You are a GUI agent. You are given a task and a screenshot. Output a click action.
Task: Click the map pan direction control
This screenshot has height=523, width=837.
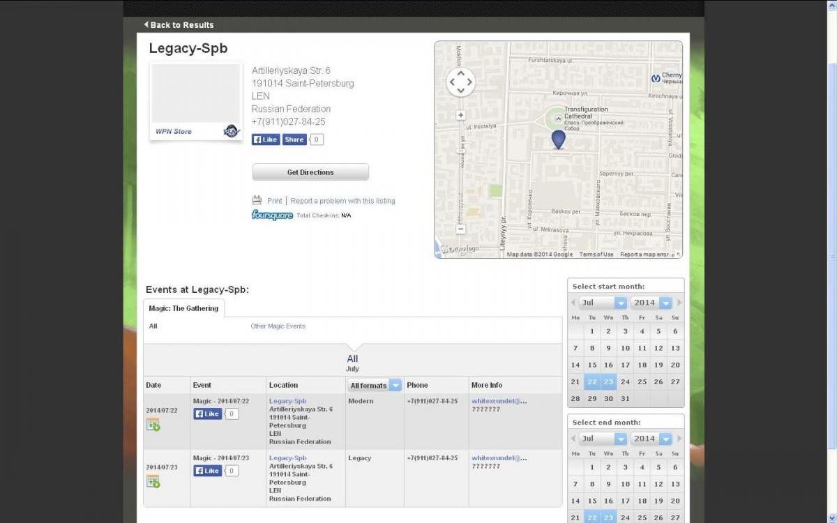pos(460,82)
